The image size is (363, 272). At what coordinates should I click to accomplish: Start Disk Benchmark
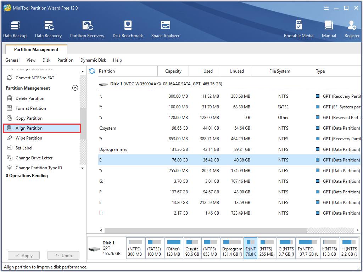pyautogui.click(x=128, y=29)
